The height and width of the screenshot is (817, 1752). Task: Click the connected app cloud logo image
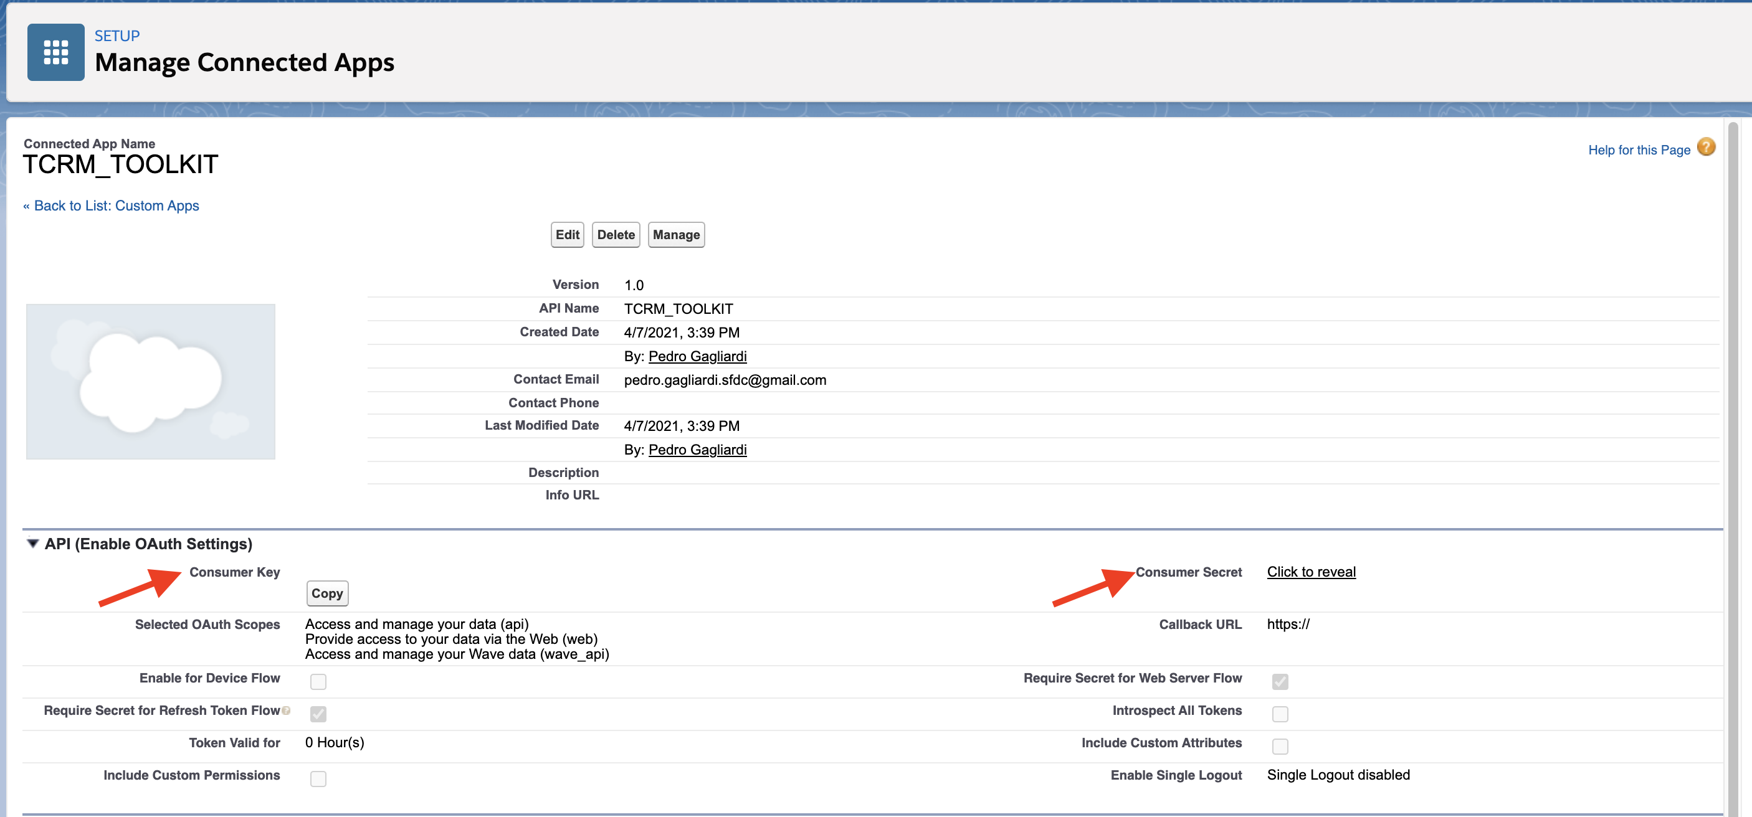[x=150, y=381]
